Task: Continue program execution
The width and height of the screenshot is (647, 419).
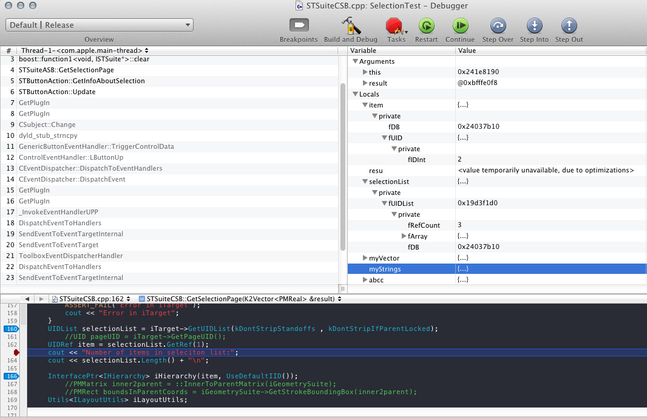Action: 460,26
